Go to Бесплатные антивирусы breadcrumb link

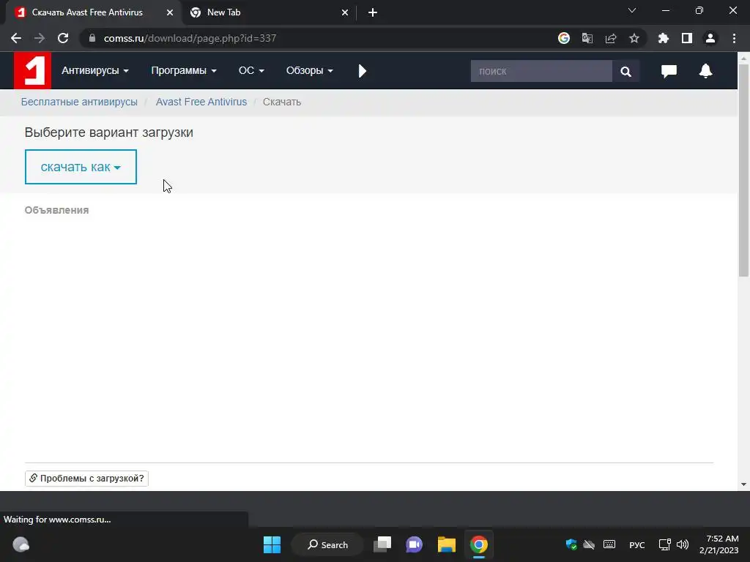point(79,102)
